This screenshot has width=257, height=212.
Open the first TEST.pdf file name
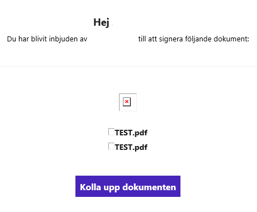(x=131, y=133)
